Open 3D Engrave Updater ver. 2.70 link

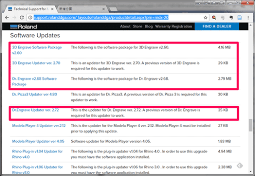click(36, 63)
